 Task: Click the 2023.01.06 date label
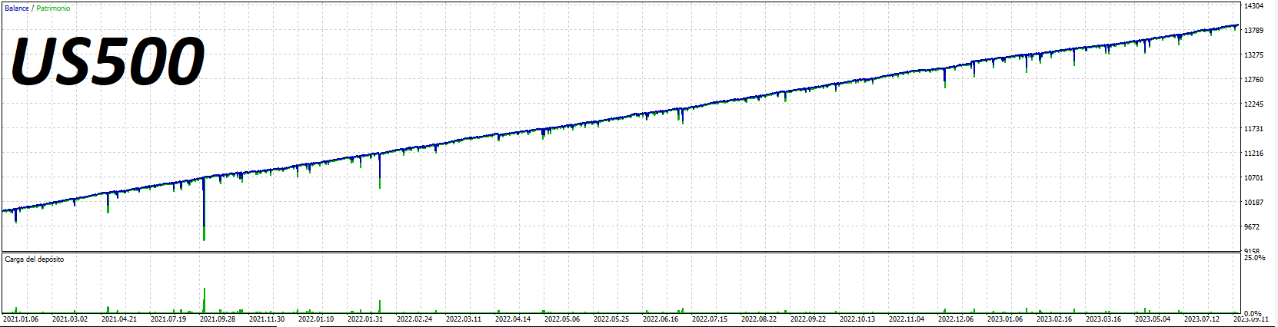point(1005,319)
